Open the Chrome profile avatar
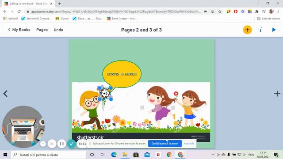Viewport: 283px width, 159px height. [271, 11]
